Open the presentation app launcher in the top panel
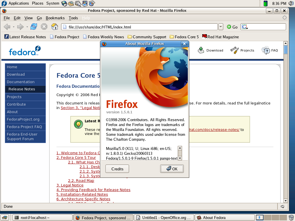Viewport: 295px width, 221px height. point(85,3)
